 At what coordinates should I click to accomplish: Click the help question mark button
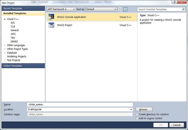pos(175,2)
